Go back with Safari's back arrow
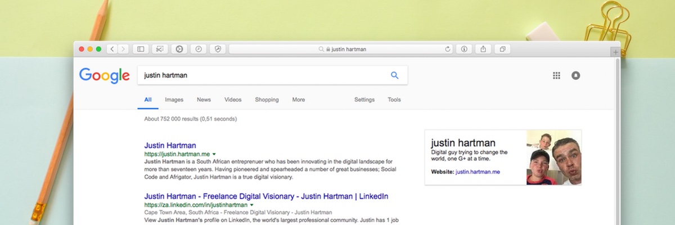 [x=112, y=49]
